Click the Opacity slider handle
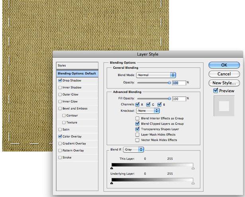This screenshot has height=197, width=245. pos(169,83)
